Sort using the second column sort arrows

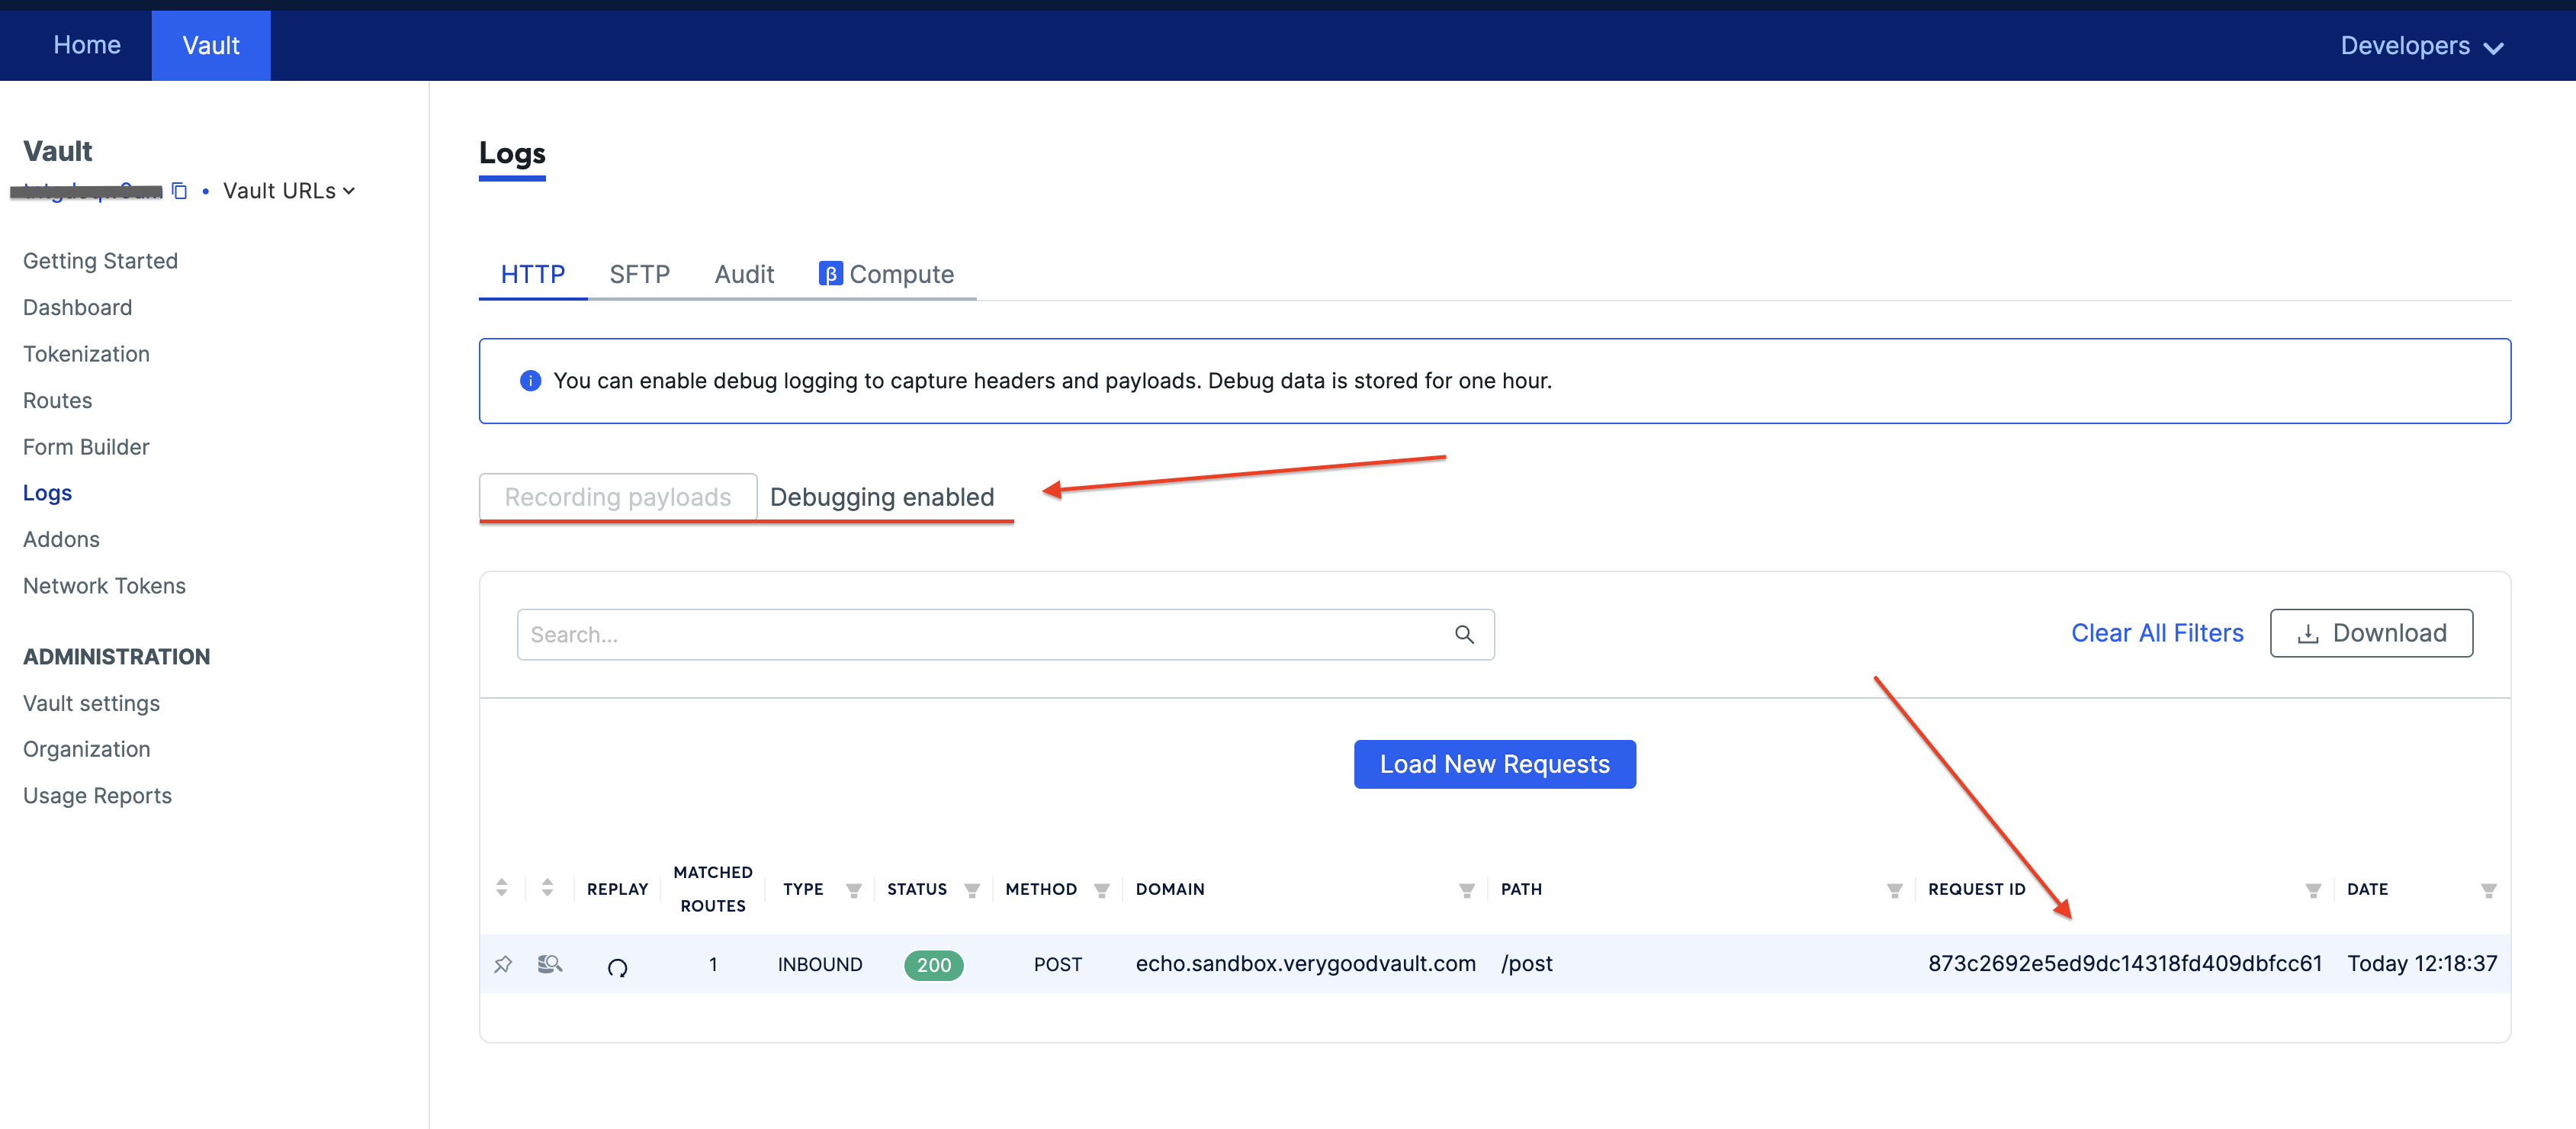click(547, 888)
